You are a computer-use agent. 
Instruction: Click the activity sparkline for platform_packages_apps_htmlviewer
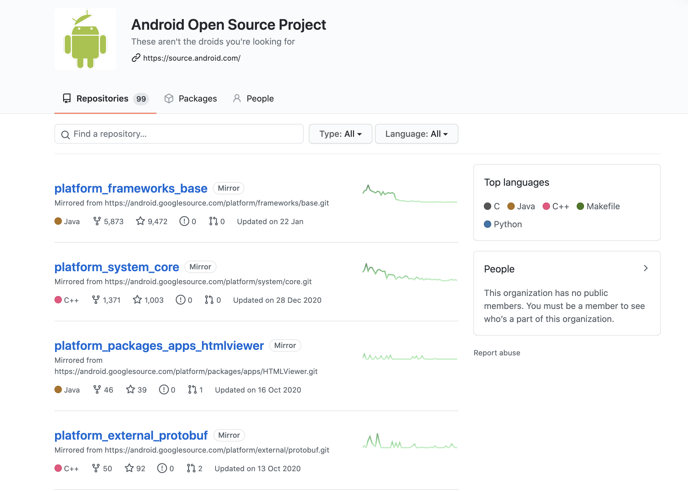(410, 357)
